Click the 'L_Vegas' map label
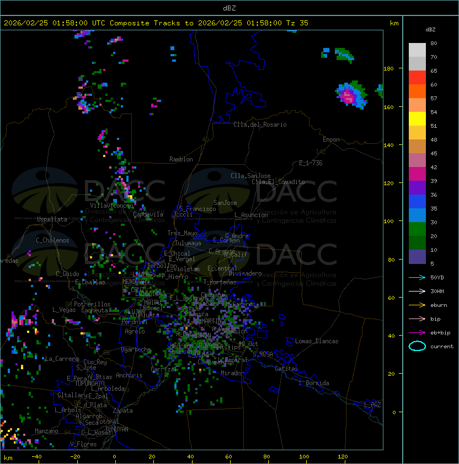459x464 pixels. coord(64,310)
